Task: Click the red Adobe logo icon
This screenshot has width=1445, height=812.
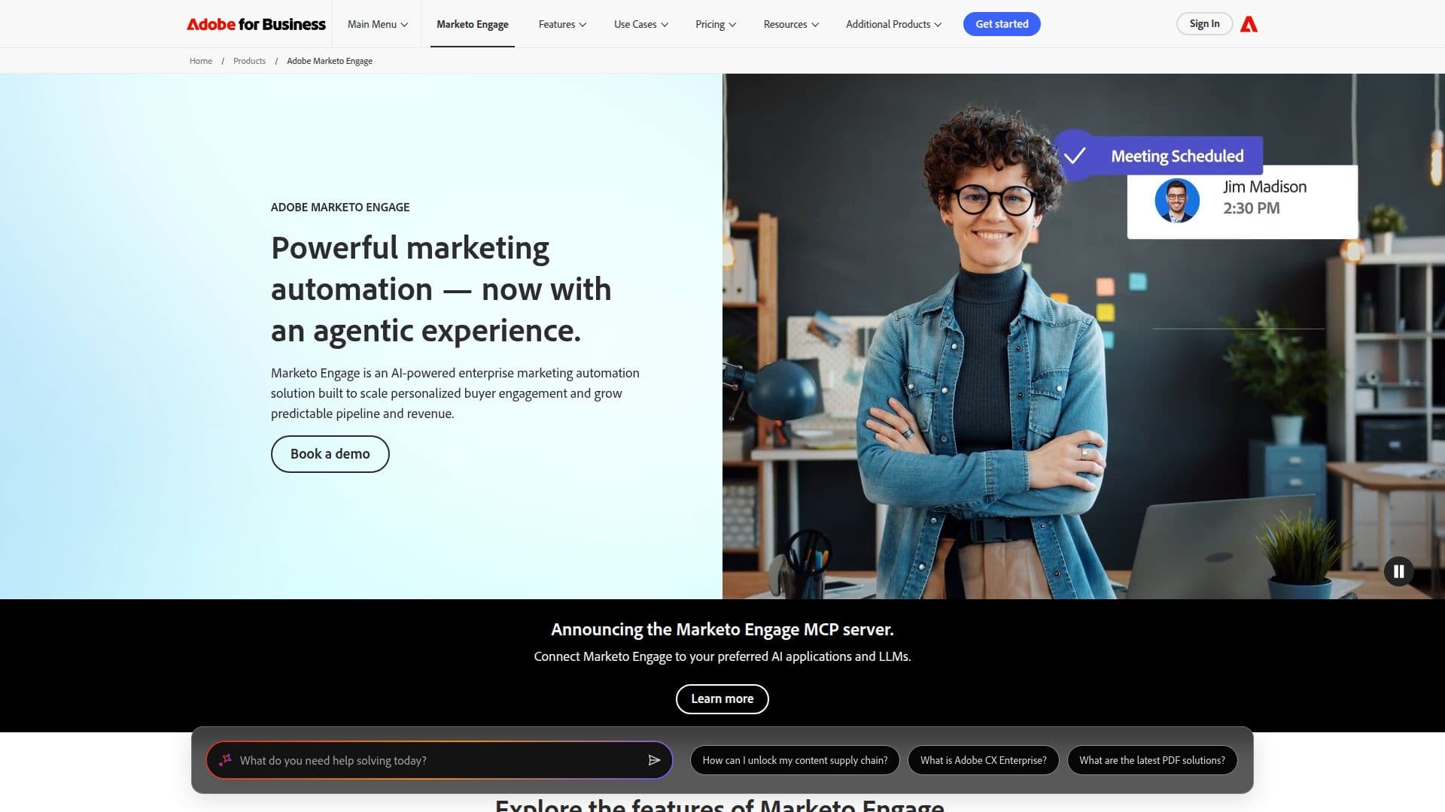Action: click(1249, 24)
